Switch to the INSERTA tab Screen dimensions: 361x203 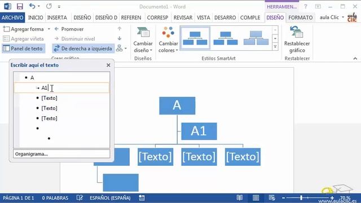tap(57, 17)
